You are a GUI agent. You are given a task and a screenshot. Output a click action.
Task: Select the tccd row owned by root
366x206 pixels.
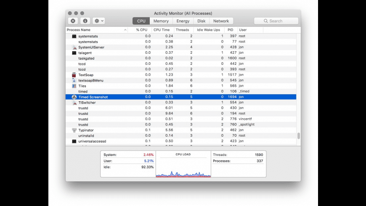click(x=181, y=69)
